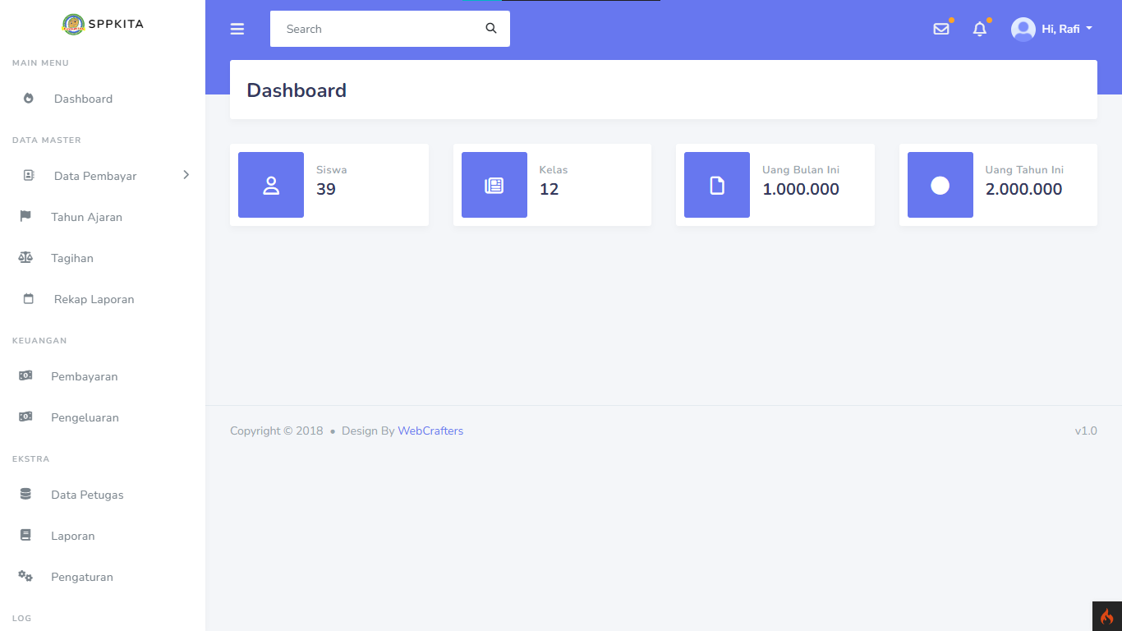1122x631 pixels.
Task: Open the Hi, Rafi user dropdown
Action: (x=1052, y=29)
